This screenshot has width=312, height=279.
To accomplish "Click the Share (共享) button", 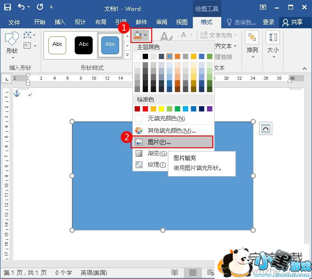I will pyautogui.click(x=292, y=22).
